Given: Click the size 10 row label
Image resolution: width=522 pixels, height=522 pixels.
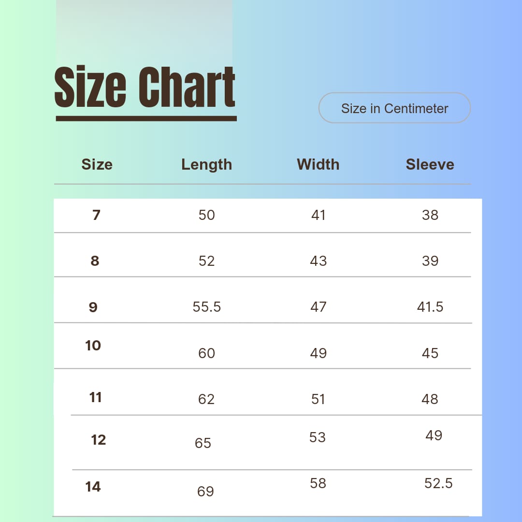Looking at the screenshot, I should click(x=93, y=346).
